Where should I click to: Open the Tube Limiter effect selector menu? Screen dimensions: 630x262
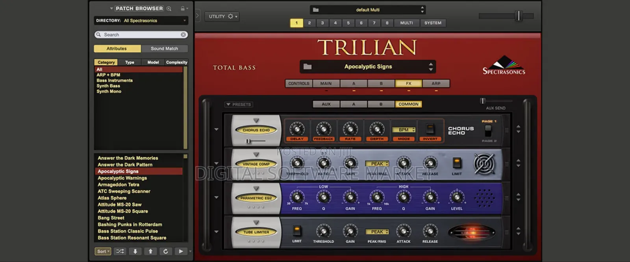pos(256,223)
